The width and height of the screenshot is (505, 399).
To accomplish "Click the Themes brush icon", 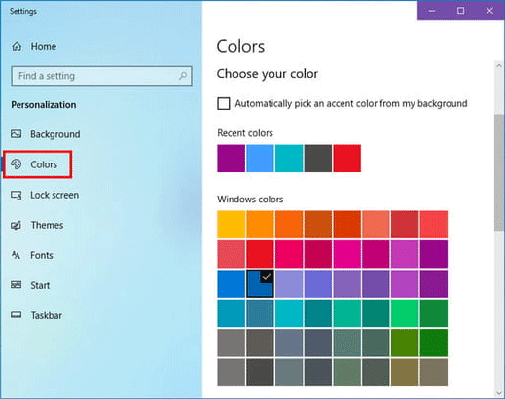I will tap(17, 225).
